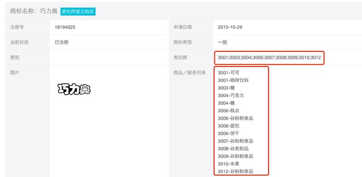
Task: Select registration number 18194025
Action: pos(65,27)
